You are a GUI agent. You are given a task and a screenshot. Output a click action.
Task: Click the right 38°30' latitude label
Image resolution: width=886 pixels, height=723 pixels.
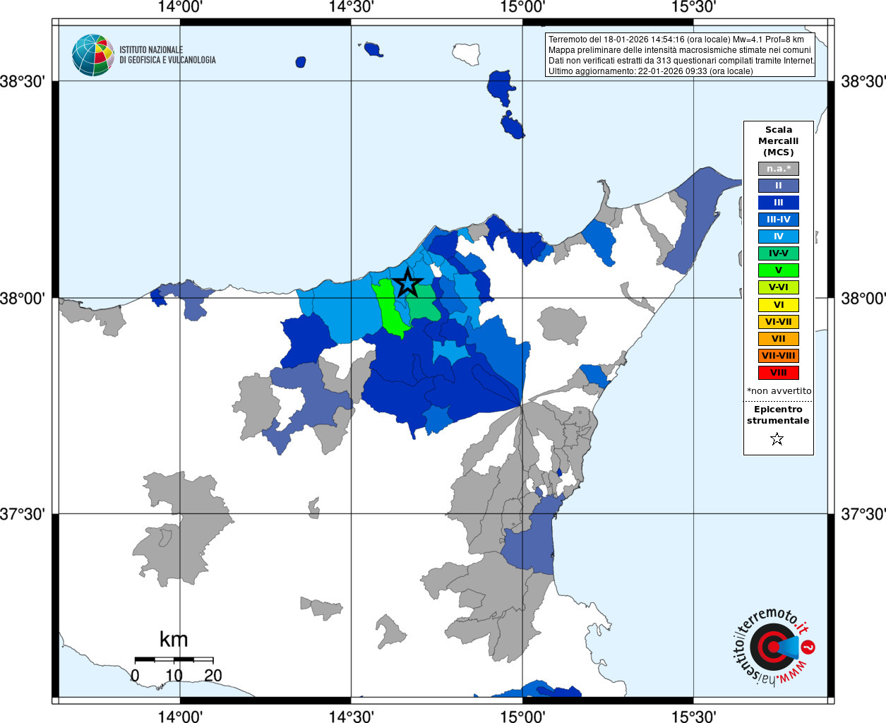tap(863, 81)
